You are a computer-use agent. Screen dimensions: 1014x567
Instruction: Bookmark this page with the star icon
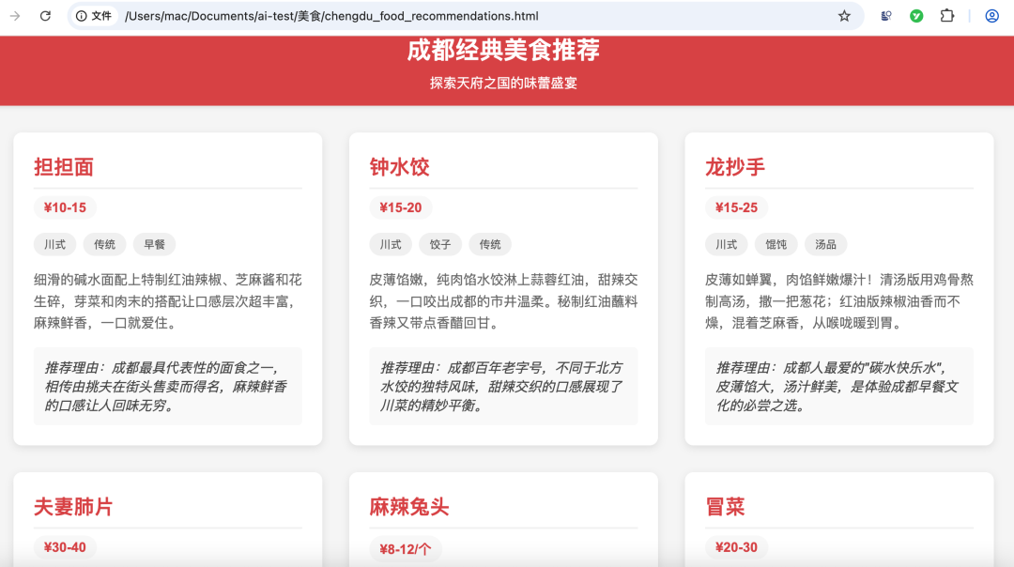844,16
